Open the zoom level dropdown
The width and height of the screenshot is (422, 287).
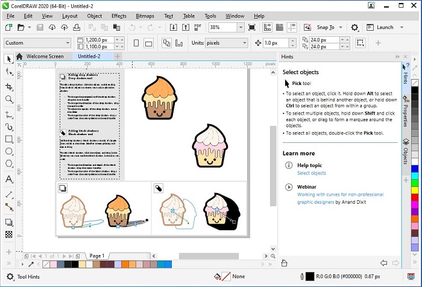click(241, 28)
